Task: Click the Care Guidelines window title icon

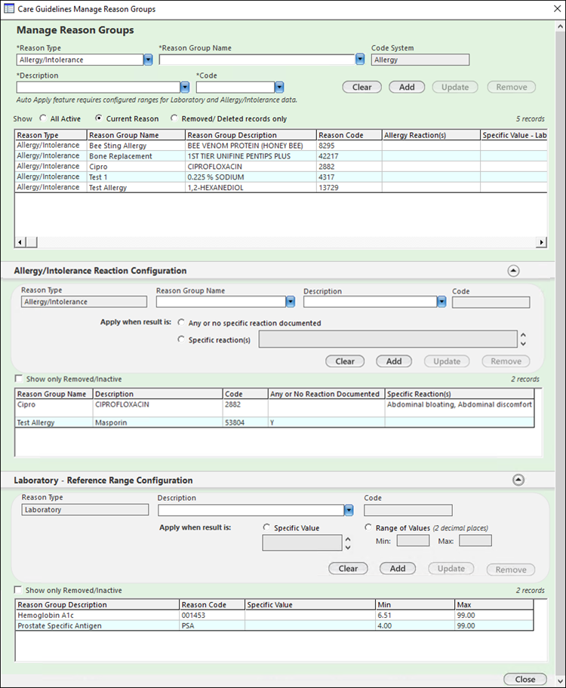Action: [8, 8]
